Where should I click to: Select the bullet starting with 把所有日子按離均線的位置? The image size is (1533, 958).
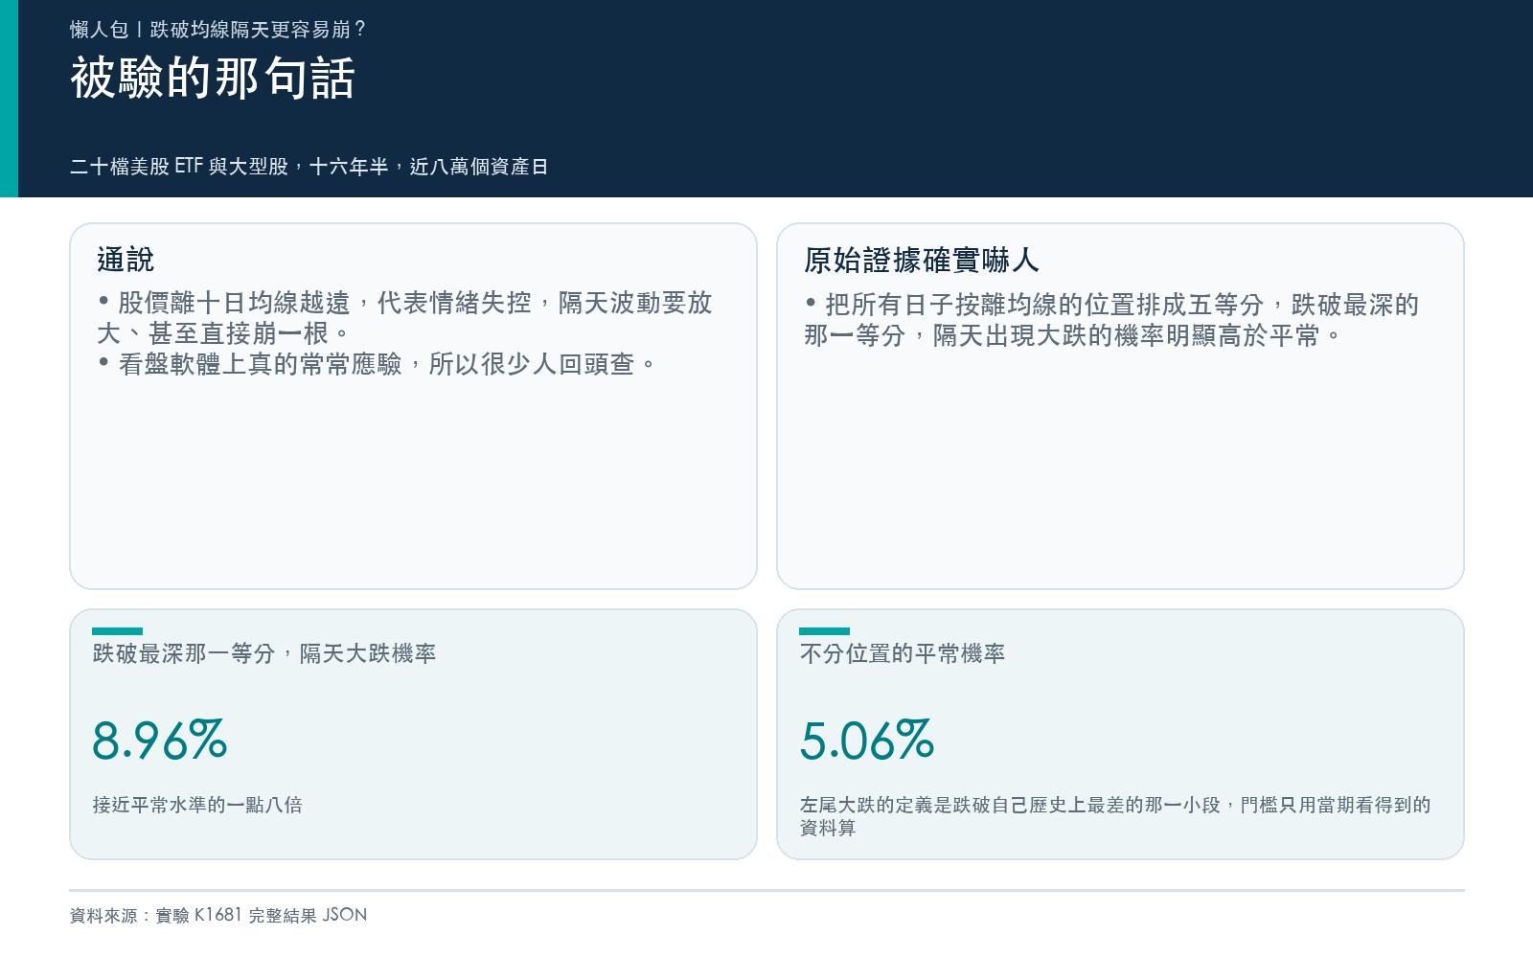tap(1112, 320)
